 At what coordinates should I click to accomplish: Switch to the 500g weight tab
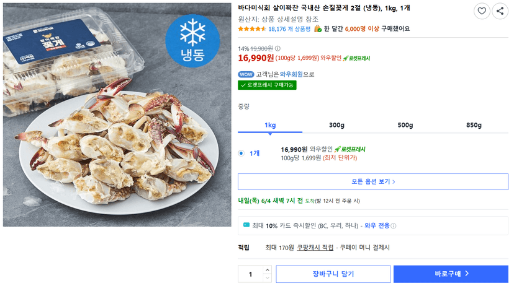(x=405, y=125)
